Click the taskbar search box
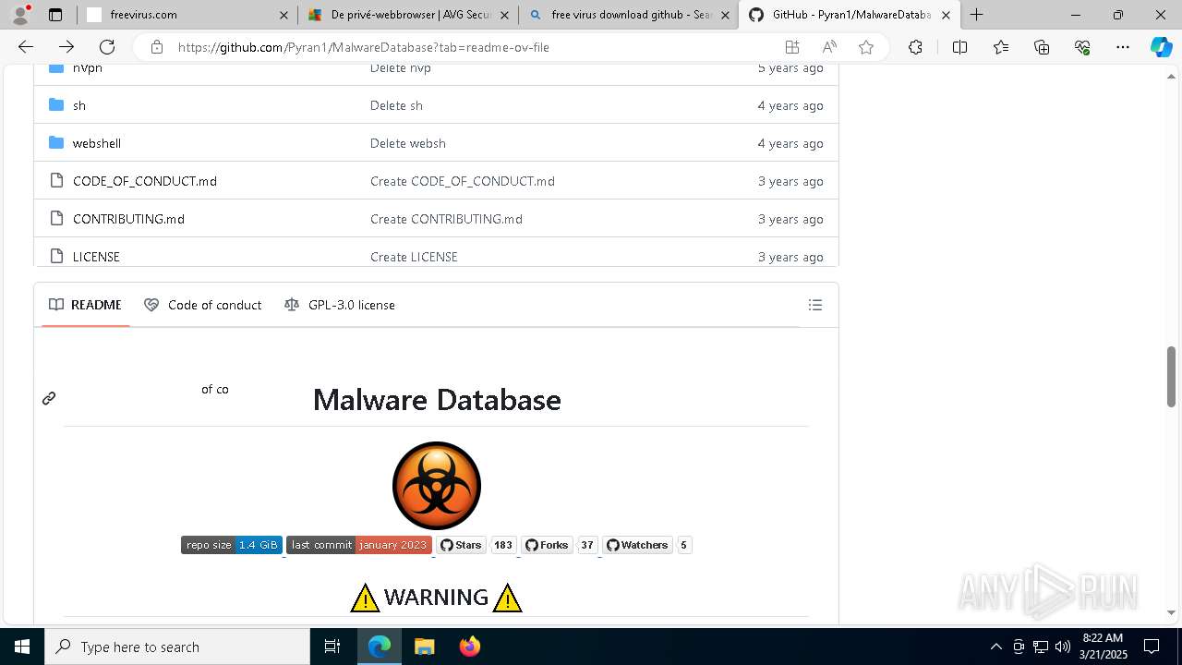The width and height of the screenshot is (1182, 665). (x=177, y=647)
